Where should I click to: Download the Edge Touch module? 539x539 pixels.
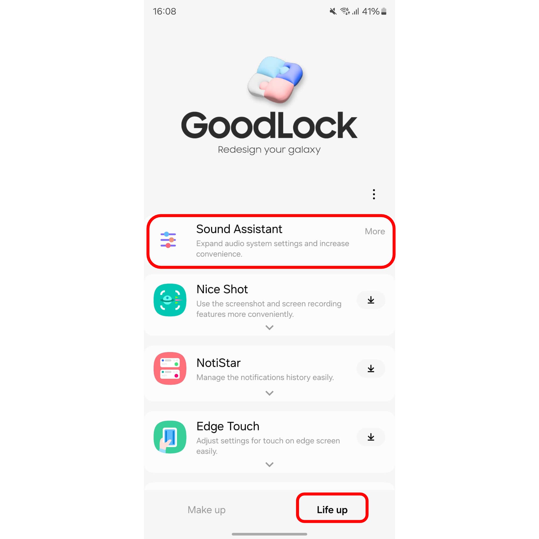pos(371,437)
